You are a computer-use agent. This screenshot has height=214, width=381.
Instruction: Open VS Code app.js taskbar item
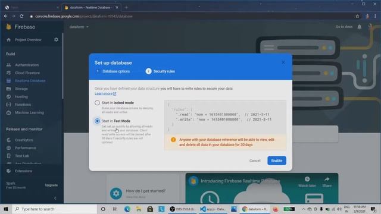(213, 209)
